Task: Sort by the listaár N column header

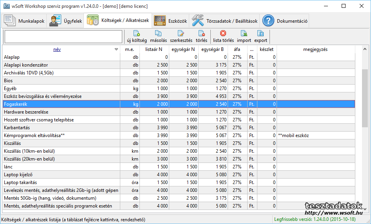Action: tap(154, 49)
